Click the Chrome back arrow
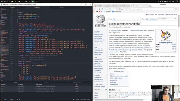This screenshot has width=180, height=101. (x=94, y=9)
